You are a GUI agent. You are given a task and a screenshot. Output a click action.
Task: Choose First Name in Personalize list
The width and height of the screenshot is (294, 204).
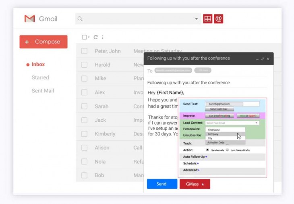225,130
